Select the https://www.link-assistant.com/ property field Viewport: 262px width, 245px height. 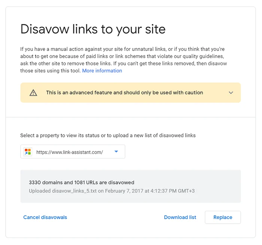coord(70,152)
